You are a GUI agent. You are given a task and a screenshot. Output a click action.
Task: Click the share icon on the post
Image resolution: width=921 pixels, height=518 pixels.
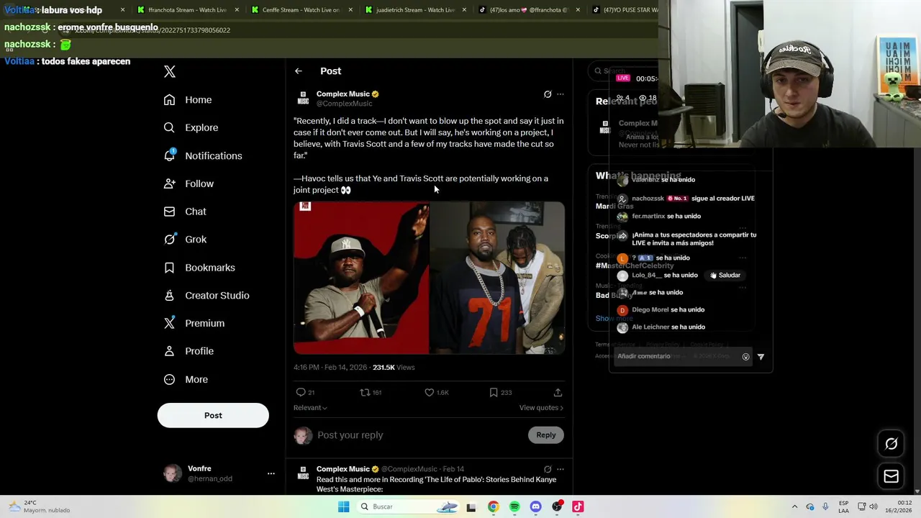(x=558, y=393)
